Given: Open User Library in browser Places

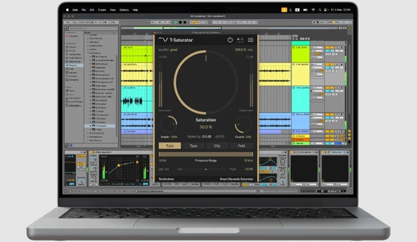Looking at the screenshot, I should point(75,98).
